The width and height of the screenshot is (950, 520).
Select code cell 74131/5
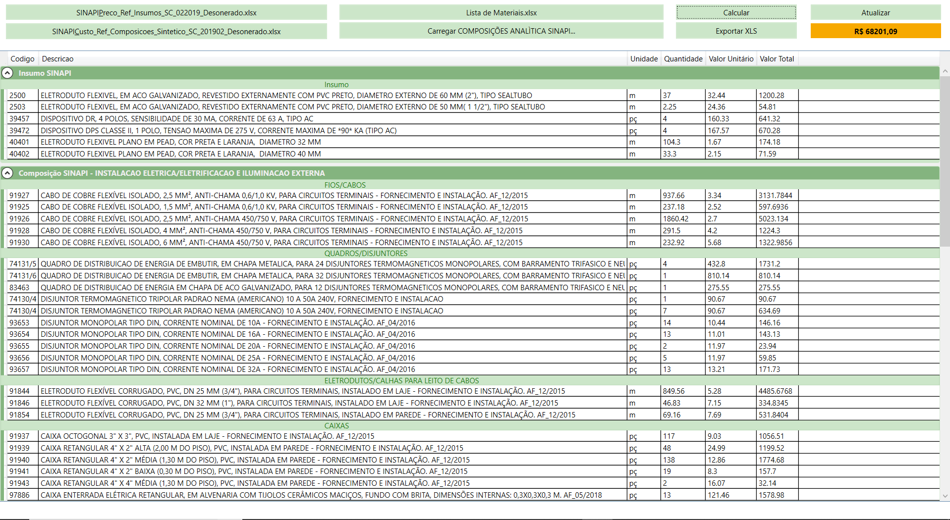click(x=23, y=264)
